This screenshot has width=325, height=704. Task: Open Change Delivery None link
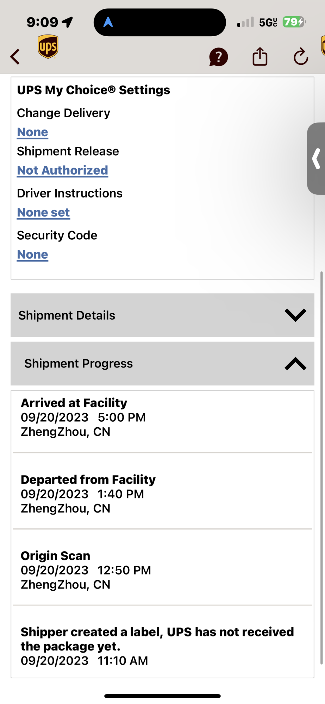[33, 132]
